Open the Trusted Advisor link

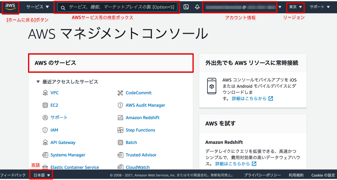pos(141,155)
